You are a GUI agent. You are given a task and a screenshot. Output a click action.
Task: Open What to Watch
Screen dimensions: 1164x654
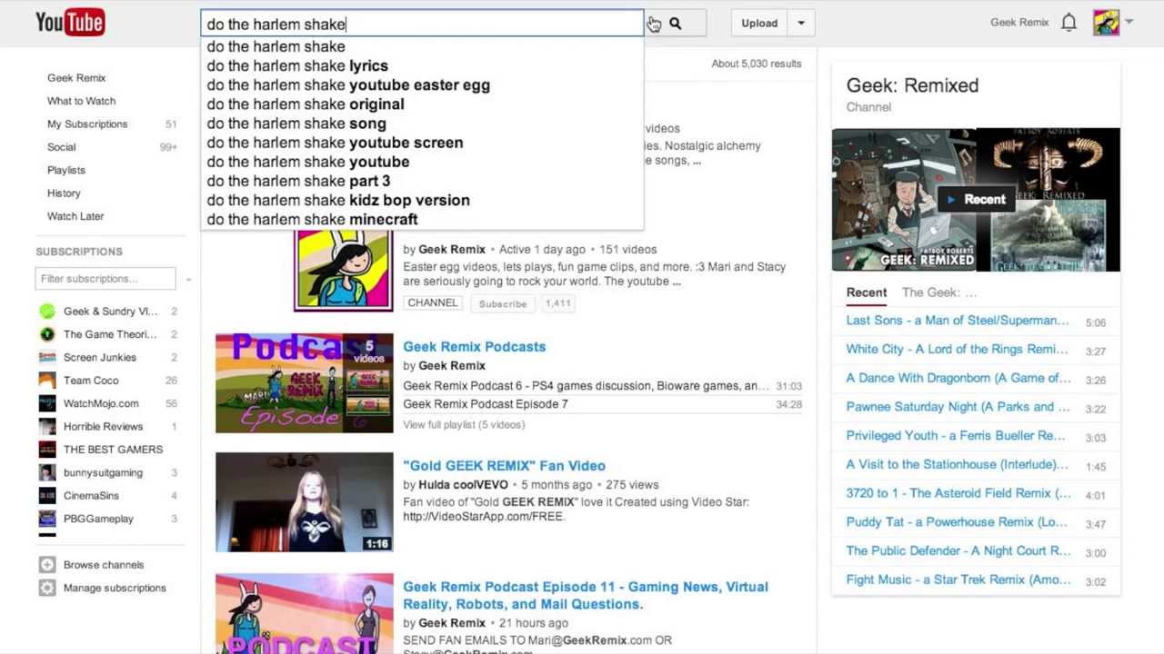[82, 101]
